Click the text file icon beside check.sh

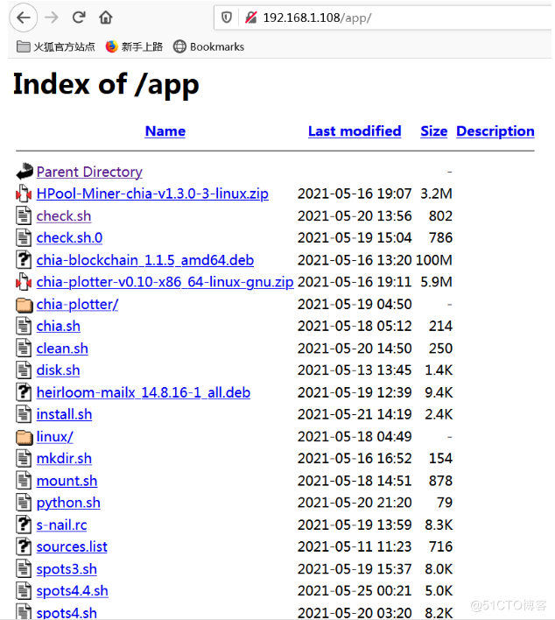point(24,215)
